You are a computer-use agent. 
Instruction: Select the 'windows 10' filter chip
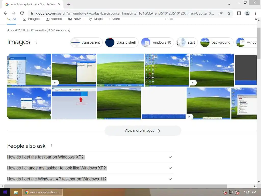coord(157,42)
